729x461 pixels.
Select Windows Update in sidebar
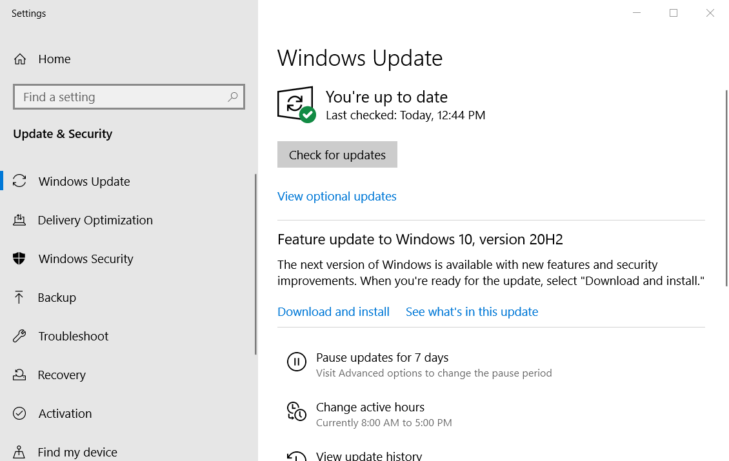click(x=84, y=181)
